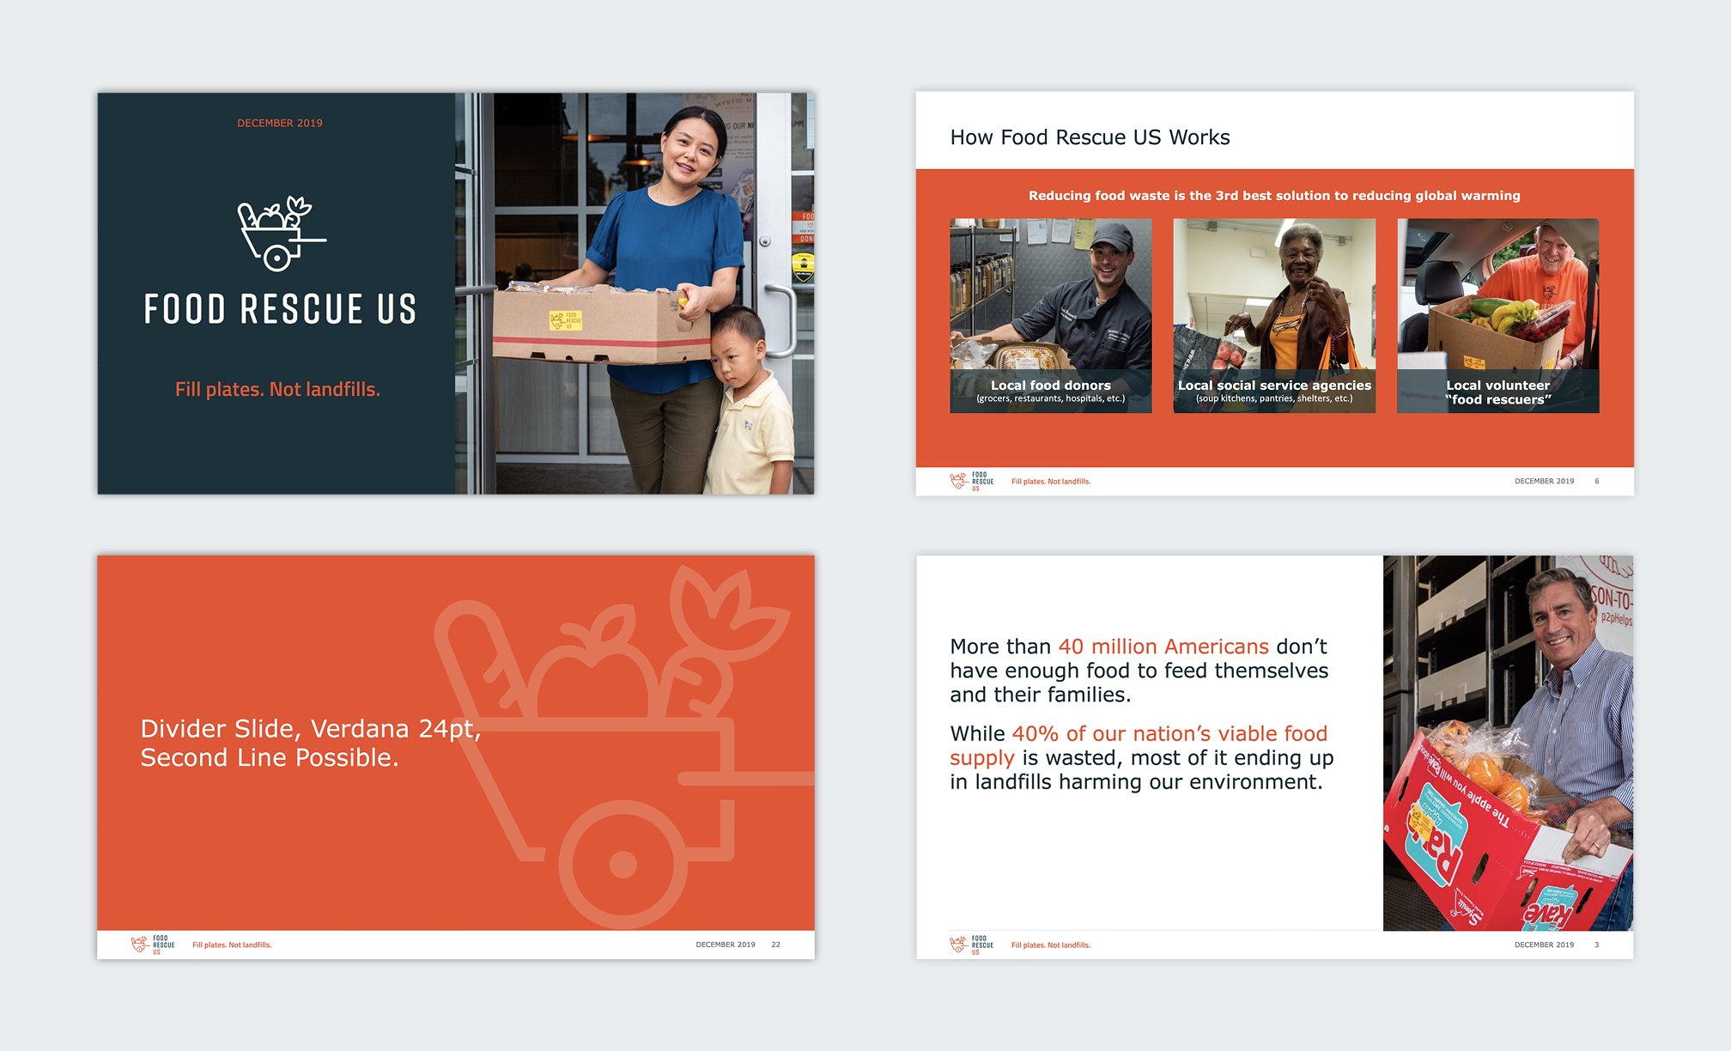Click the 'How Food Rescue US Works' heading
Image resolution: width=1731 pixels, height=1051 pixels.
click(1090, 137)
